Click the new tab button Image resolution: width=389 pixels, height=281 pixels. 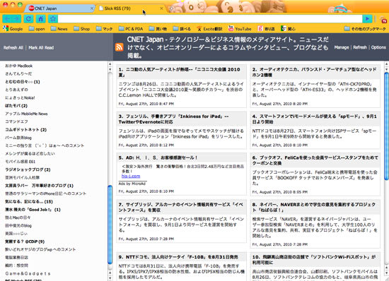pyautogui.click(x=172, y=8)
